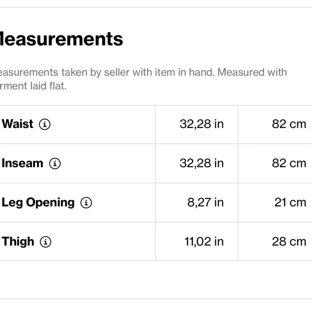
Task: Click the Leg Opening value 8,27 in
Action: (205, 202)
